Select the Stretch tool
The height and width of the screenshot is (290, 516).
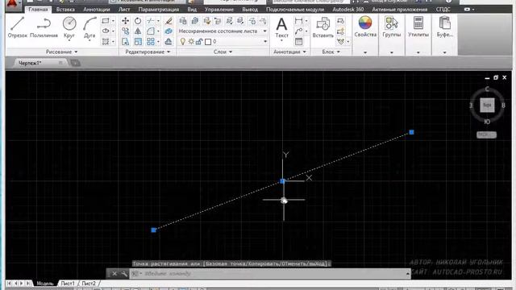pyautogui.click(x=126, y=42)
